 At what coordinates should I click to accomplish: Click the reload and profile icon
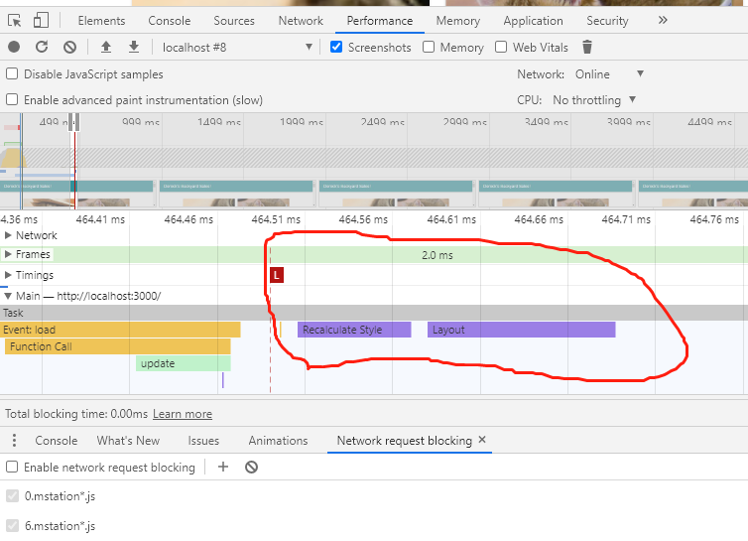[x=42, y=47]
